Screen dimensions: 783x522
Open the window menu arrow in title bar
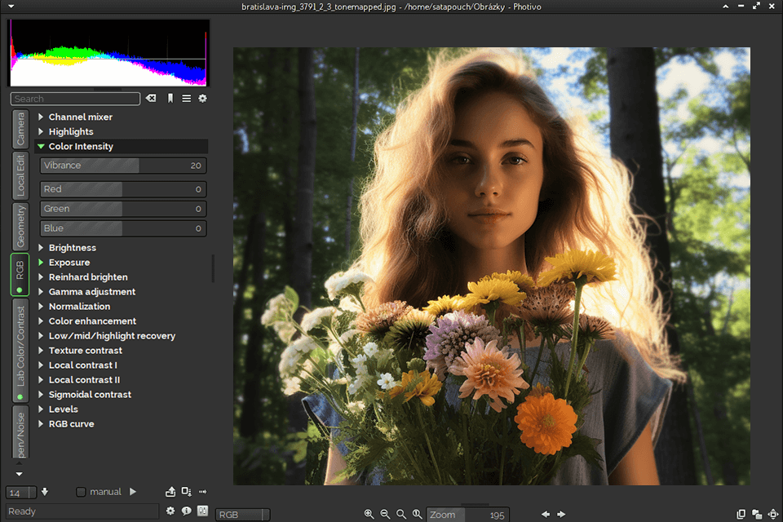pos(11,7)
